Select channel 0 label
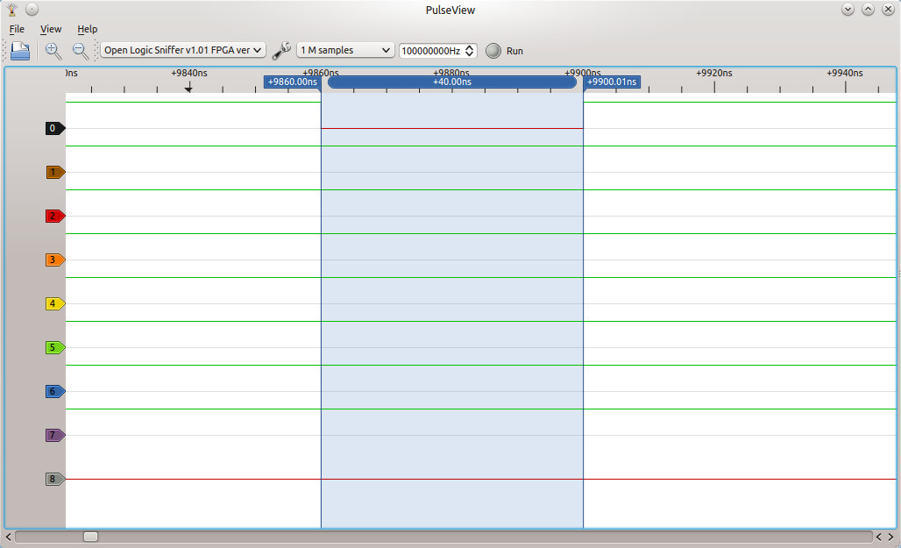 [55, 128]
